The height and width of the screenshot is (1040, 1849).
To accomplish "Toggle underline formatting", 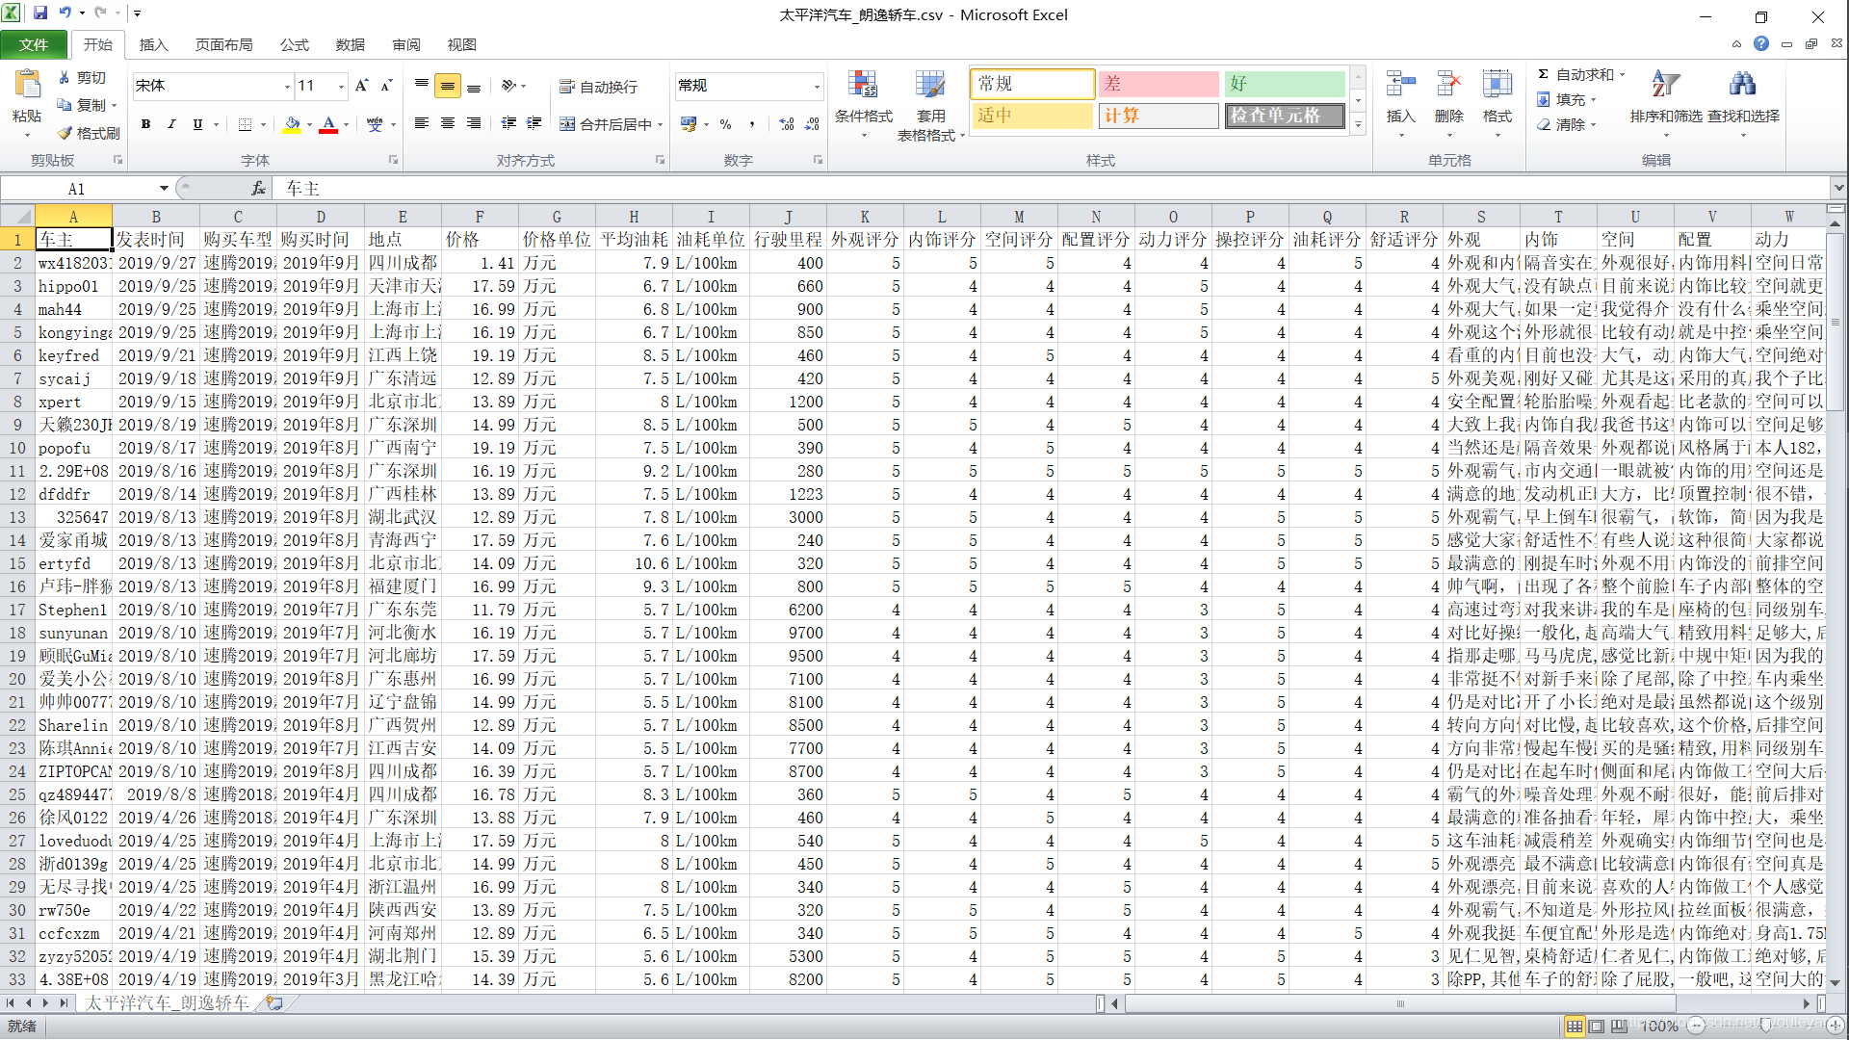I will pos(197,124).
